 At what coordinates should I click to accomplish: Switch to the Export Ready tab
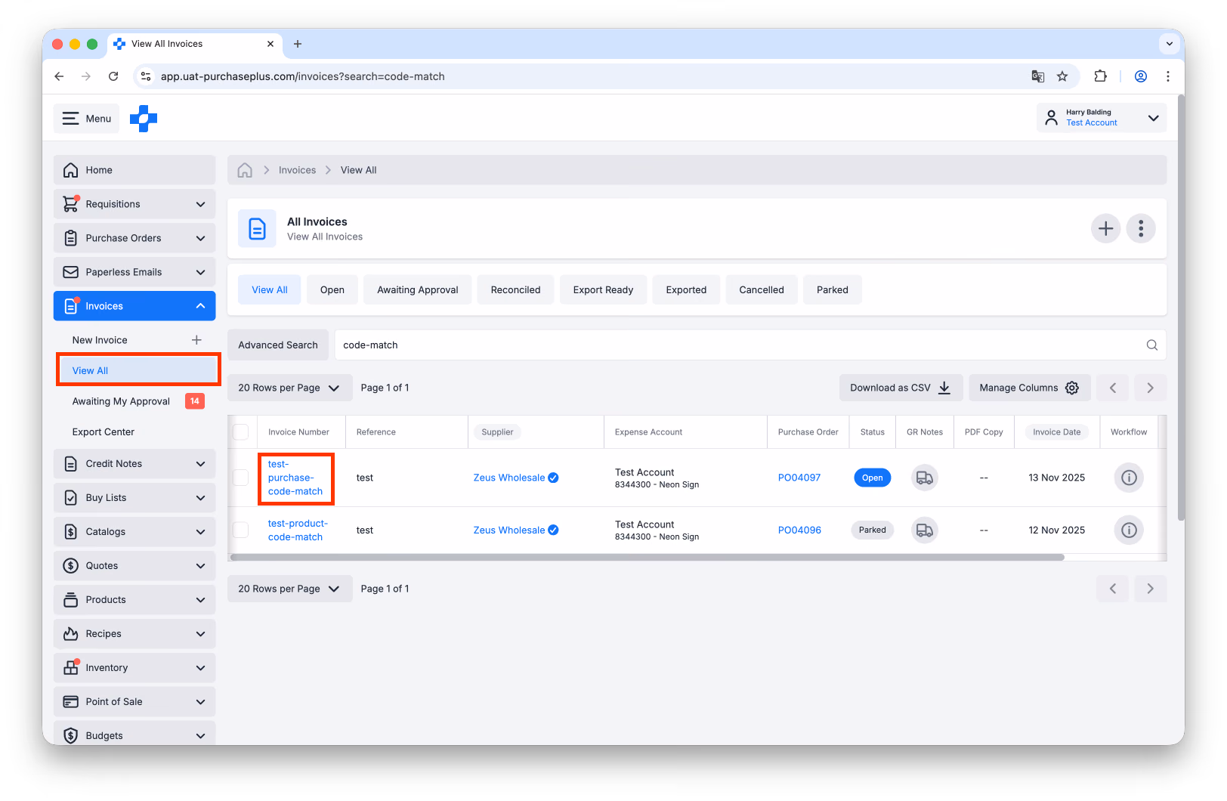(603, 290)
